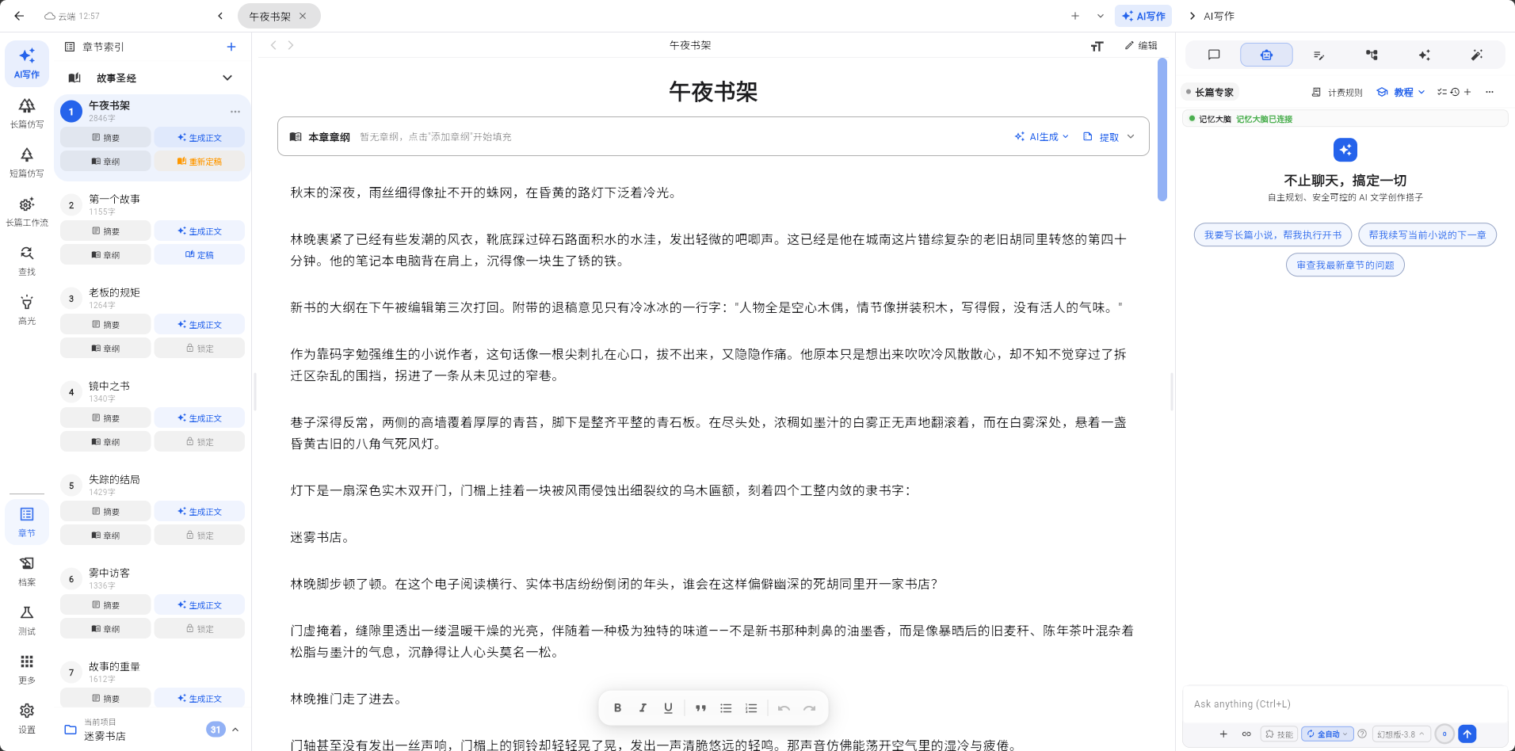The height and width of the screenshot is (751, 1515).
Task: Select the tree structure icon in AI panel
Action: pos(1372,55)
